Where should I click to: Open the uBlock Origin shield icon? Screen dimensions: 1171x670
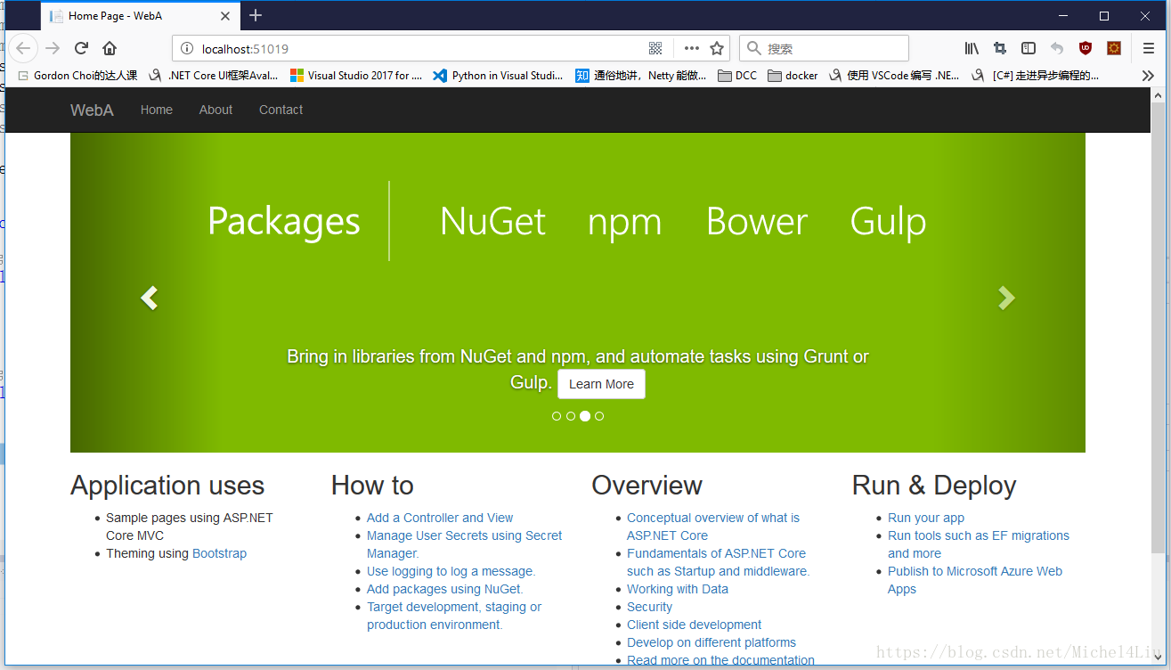1086,48
